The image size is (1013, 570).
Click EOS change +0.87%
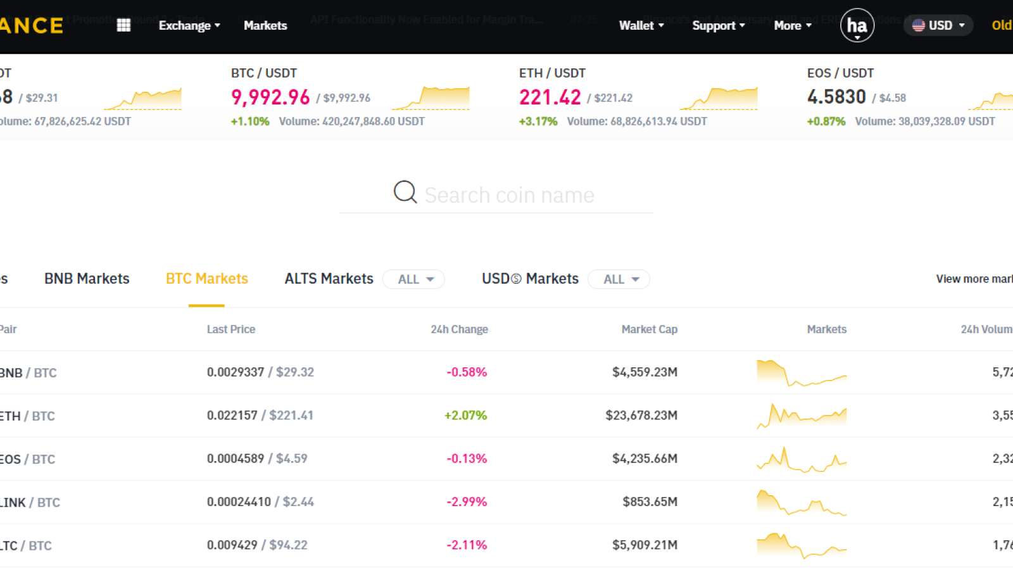(x=826, y=122)
